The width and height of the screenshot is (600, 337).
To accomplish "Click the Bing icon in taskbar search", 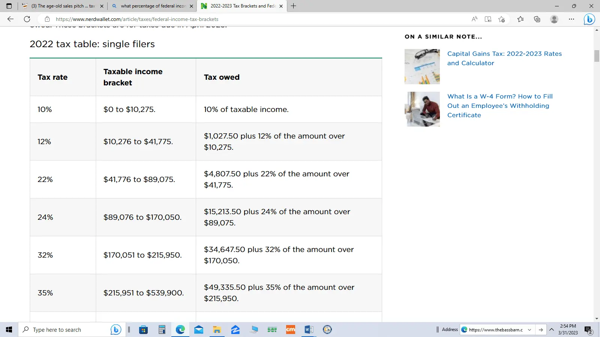I will 116,330.
